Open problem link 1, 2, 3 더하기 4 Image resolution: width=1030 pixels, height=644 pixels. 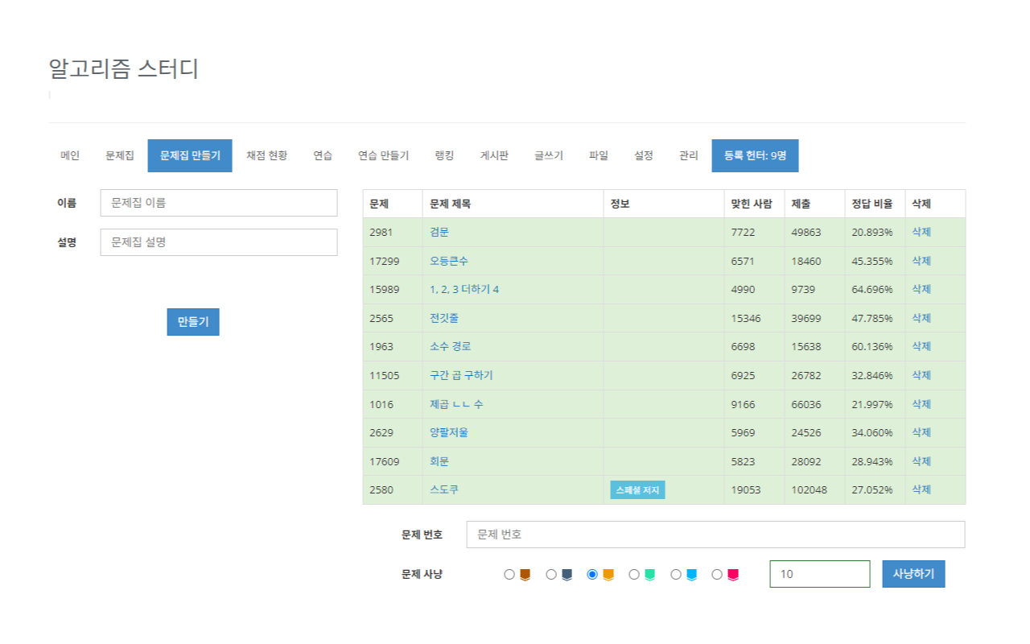tap(464, 289)
